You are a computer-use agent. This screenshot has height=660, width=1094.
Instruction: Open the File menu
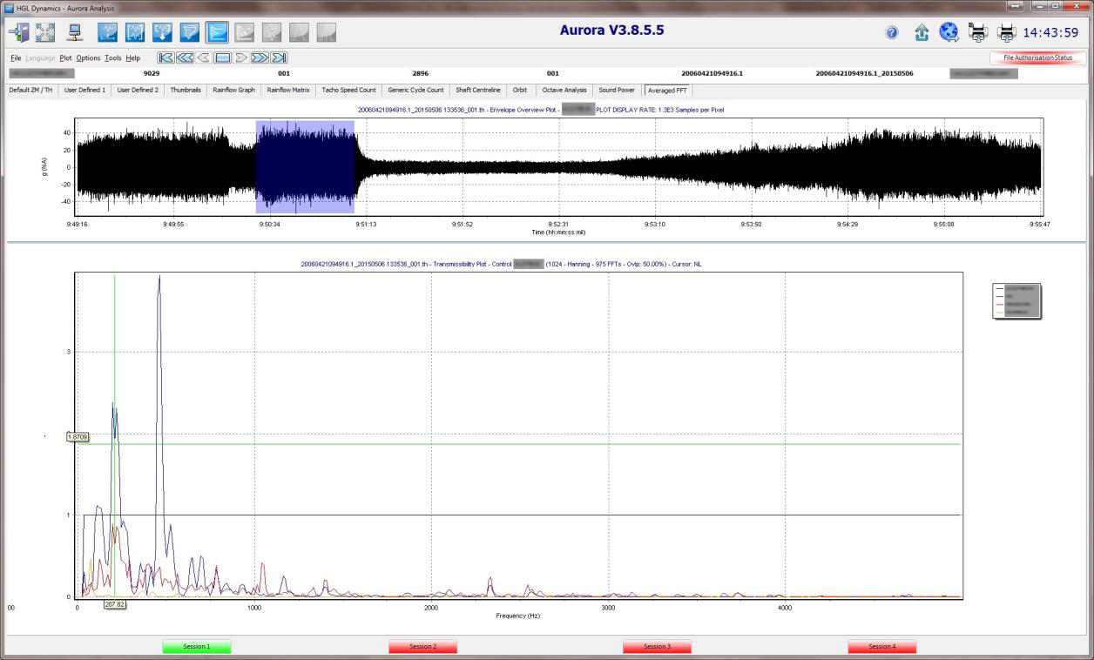16,58
